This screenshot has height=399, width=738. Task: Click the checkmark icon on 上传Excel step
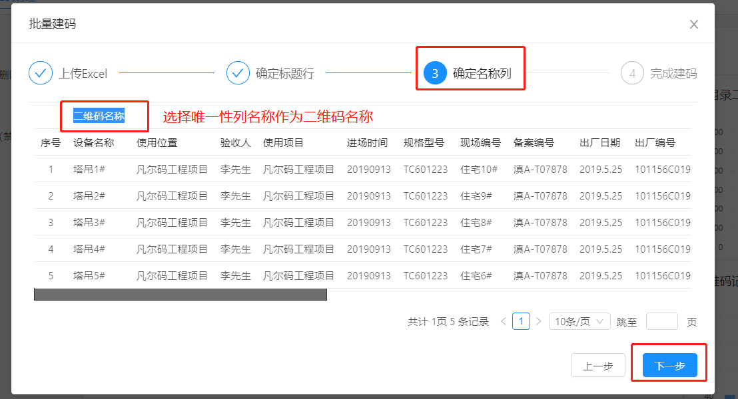(x=41, y=73)
